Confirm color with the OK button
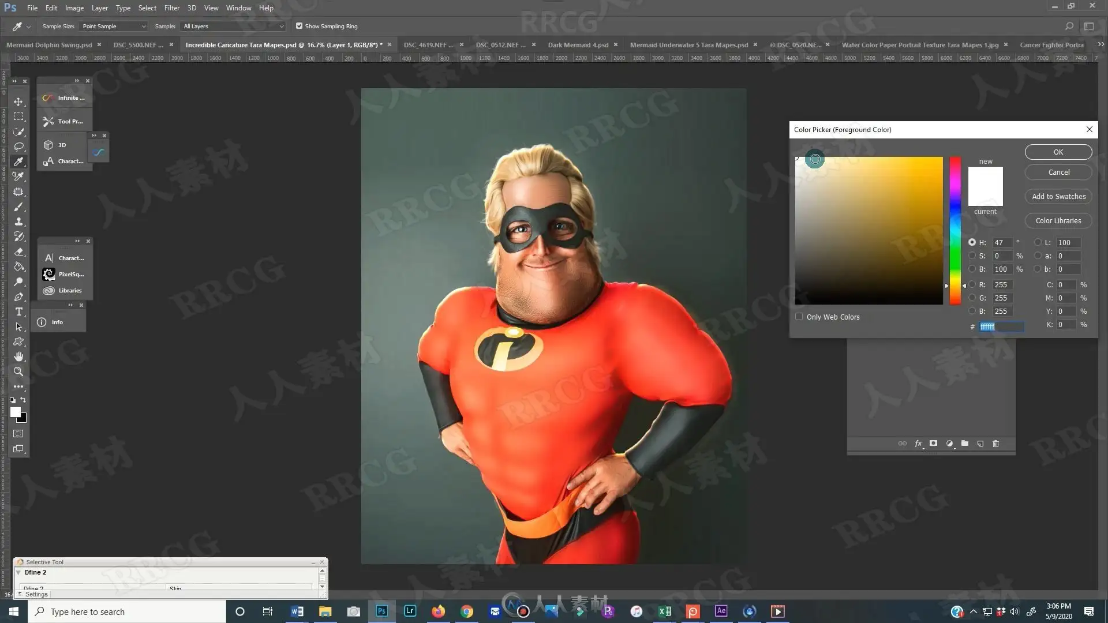 1058,152
